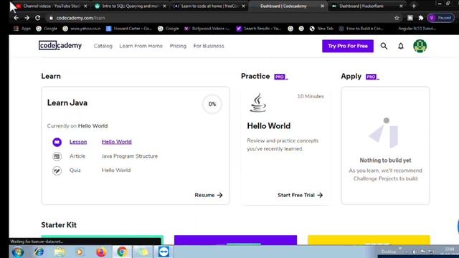Viewport: 459px width, 258px height.
Task: Open Learn From Home in the navbar
Action: pos(141,46)
